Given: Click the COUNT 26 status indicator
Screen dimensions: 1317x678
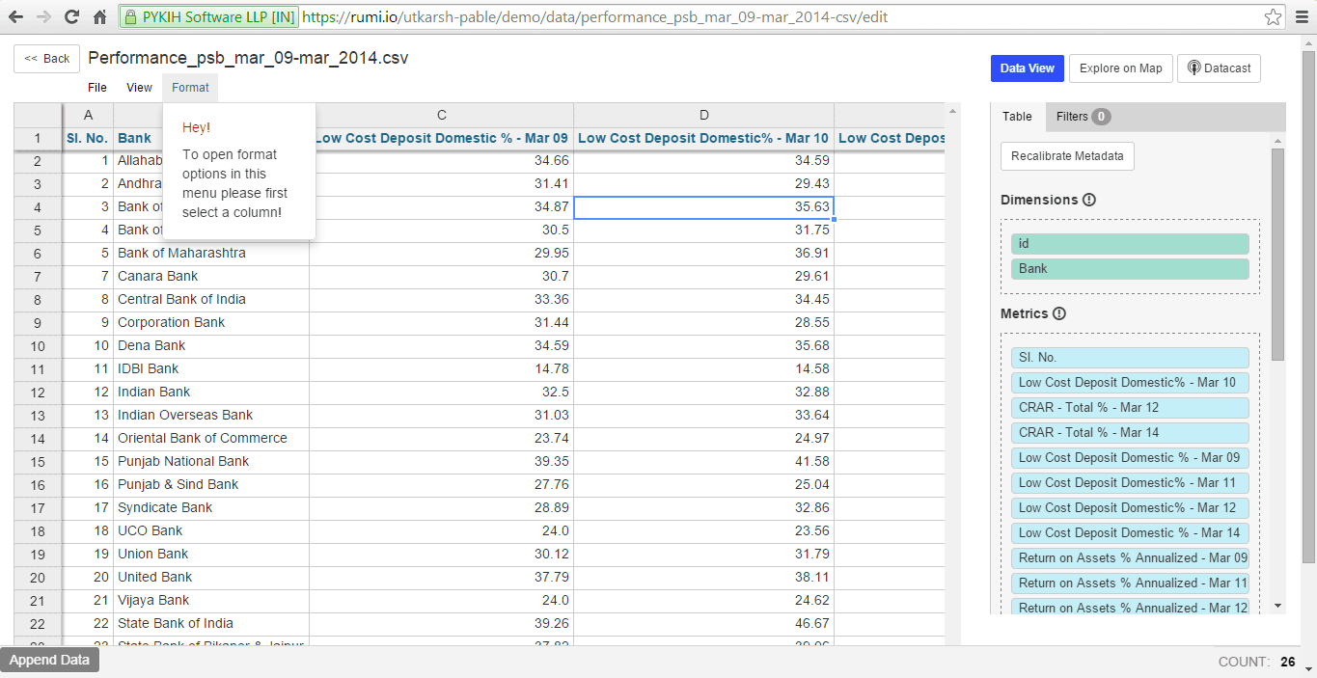Looking at the screenshot, I should [x=1257, y=662].
